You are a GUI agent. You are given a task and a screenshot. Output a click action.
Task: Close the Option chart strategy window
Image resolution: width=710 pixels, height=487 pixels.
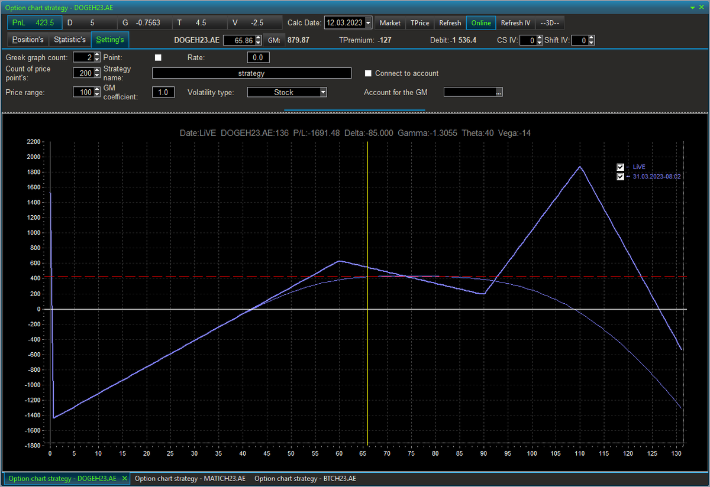click(702, 6)
